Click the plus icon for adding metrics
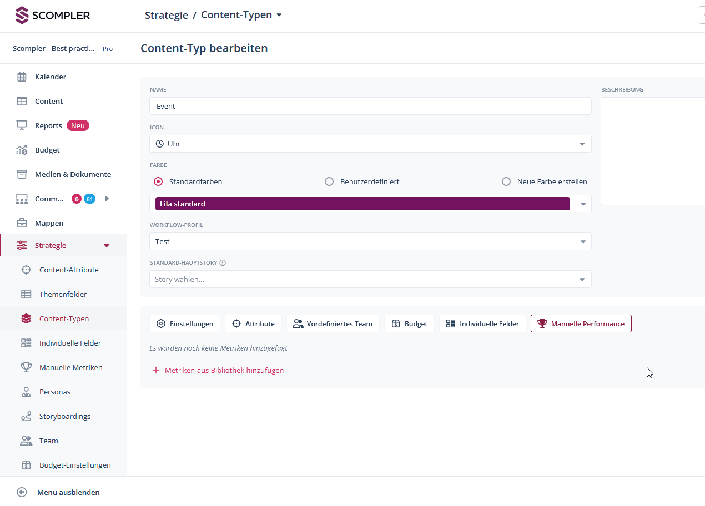This screenshot has width=705, height=506. click(x=156, y=370)
